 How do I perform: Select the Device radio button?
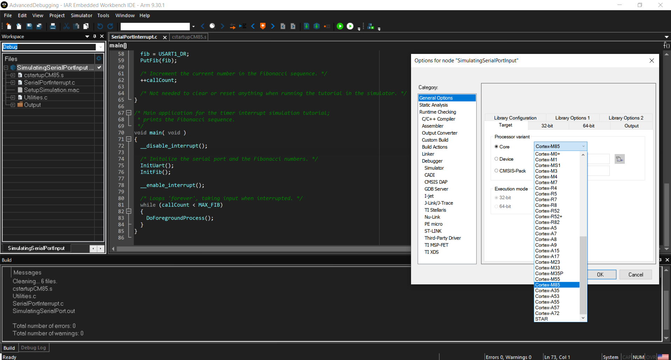coord(496,159)
